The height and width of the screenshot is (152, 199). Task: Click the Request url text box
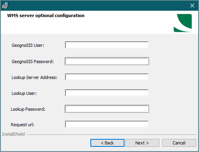coord(107,124)
